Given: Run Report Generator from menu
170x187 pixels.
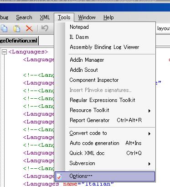Looking at the screenshot, I should click(x=105, y=120).
